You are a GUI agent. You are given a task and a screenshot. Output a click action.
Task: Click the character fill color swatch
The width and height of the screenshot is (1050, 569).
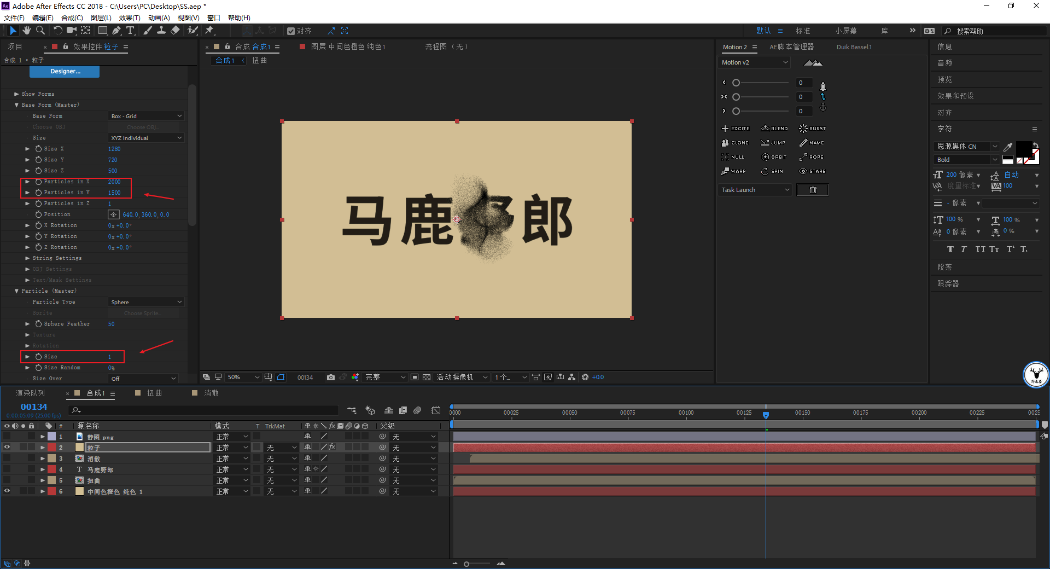[x=1024, y=149]
